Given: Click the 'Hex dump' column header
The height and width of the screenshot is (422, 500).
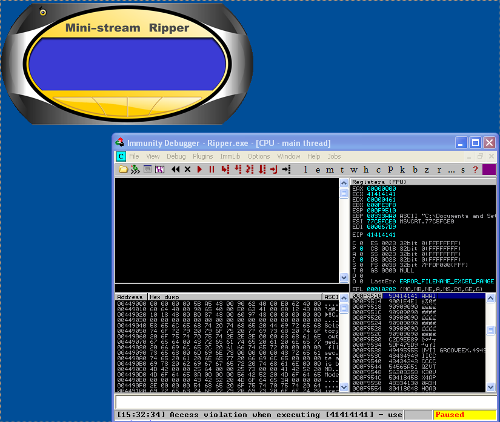Looking at the screenshot, I should pyautogui.click(x=235, y=297).
